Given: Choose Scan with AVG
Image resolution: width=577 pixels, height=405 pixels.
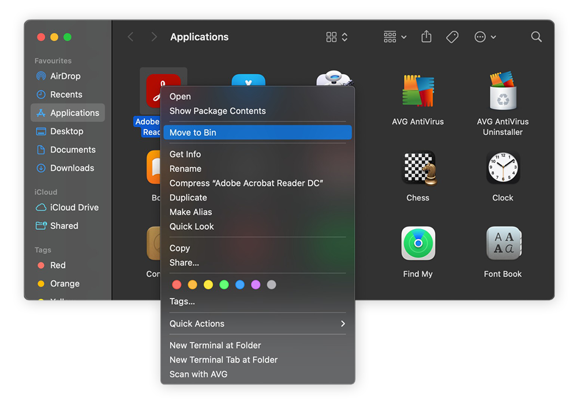Looking at the screenshot, I should [x=257, y=374].
